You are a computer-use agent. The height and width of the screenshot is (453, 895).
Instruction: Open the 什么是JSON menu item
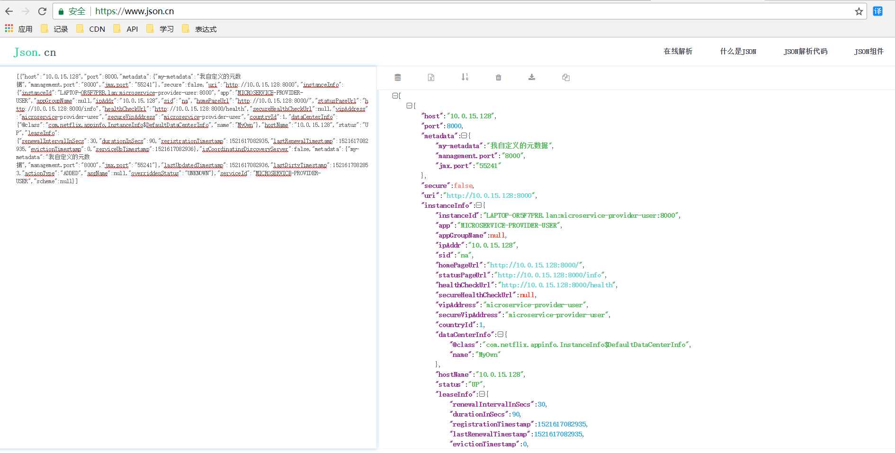pyautogui.click(x=738, y=52)
